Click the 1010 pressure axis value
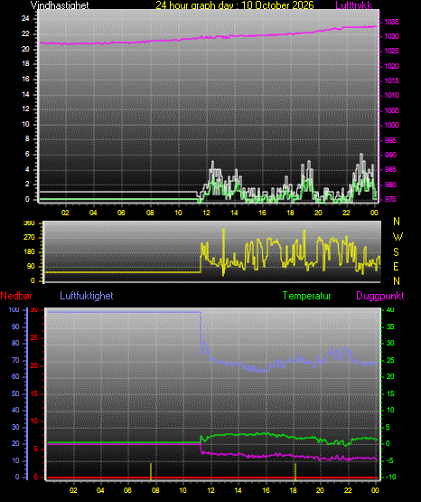Screen dimensions: 421x502 point(391,95)
